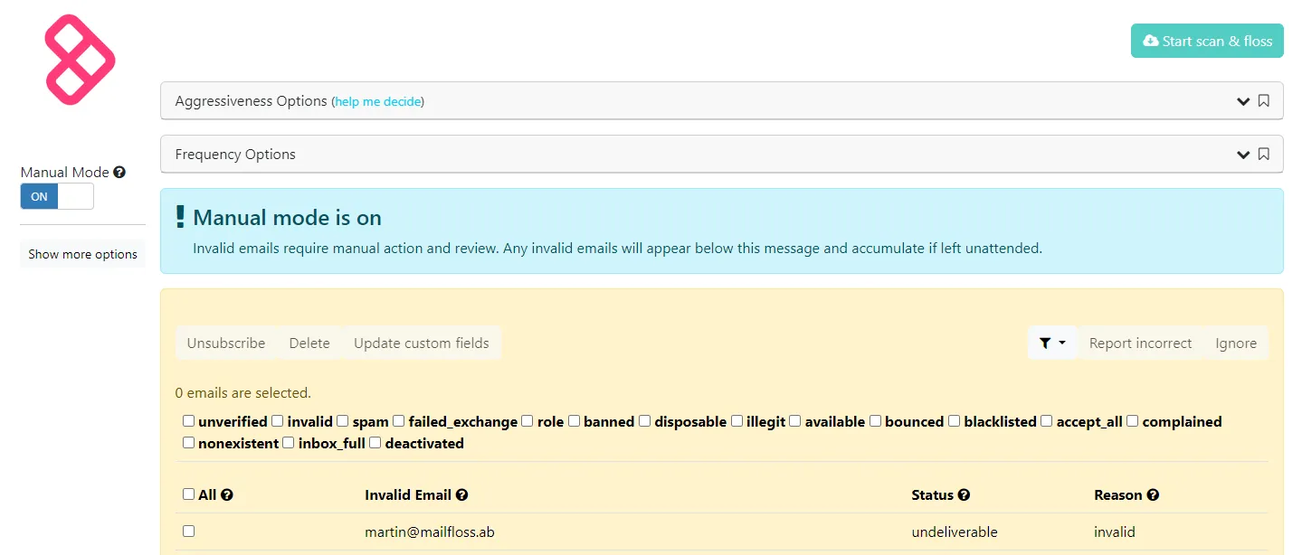Open the All column help icon
1302x555 pixels.
tap(227, 494)
